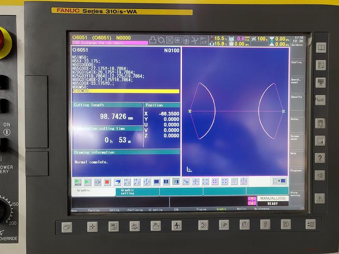Select Program in the bottom menu
339x254 pixels.
[201, 209]
